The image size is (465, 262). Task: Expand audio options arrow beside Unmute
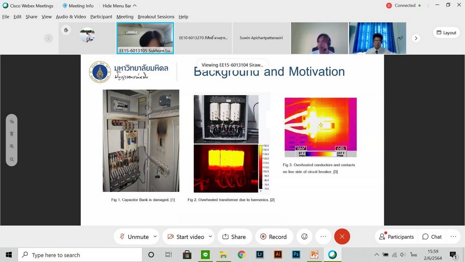[x=155, y=237]
